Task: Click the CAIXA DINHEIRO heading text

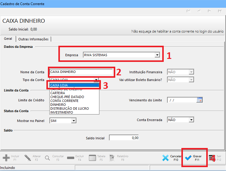Action: [x=24, y=21]
